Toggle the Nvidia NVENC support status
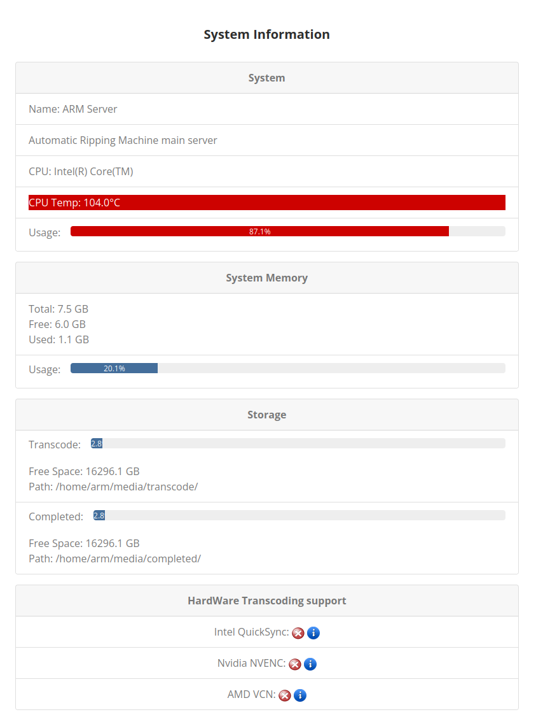Image resolution: width=550 pixels, height=719 pixels. tap(294, 664)
